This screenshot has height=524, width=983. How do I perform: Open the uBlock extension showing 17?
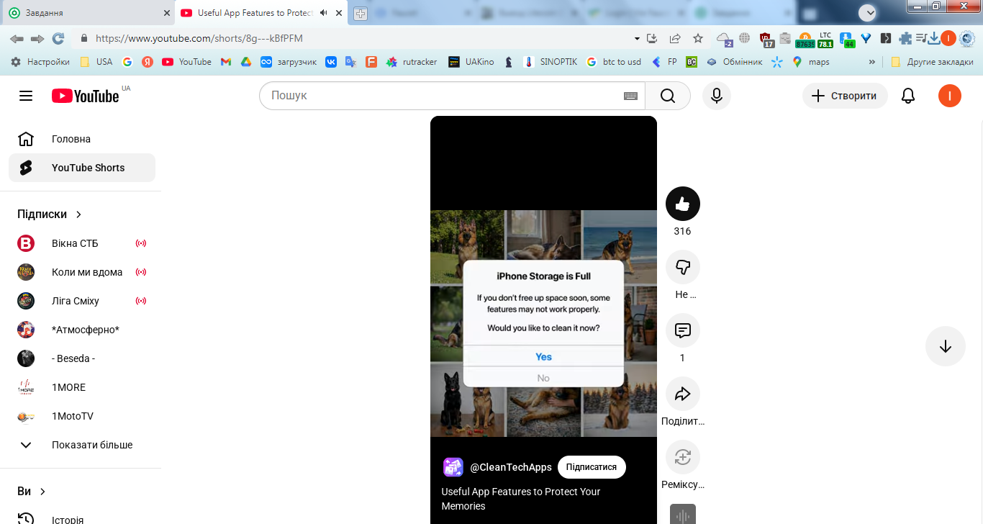coord(766,40)
